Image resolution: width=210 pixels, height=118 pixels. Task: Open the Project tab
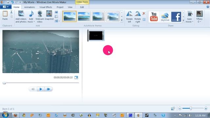60,7
